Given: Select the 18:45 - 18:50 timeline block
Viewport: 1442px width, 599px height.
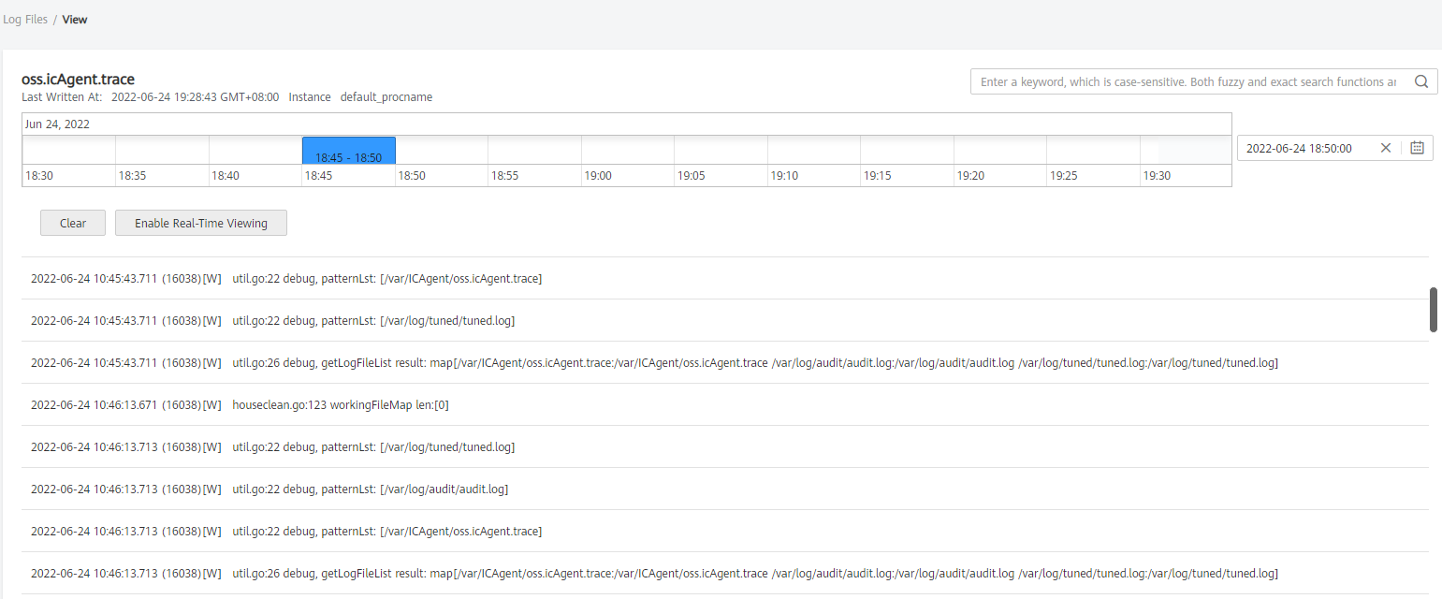Looking at the screenshot, I should (349, 150).
